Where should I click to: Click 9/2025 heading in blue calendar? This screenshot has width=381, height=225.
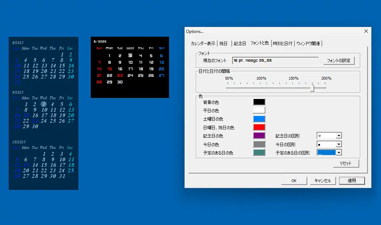18,92
